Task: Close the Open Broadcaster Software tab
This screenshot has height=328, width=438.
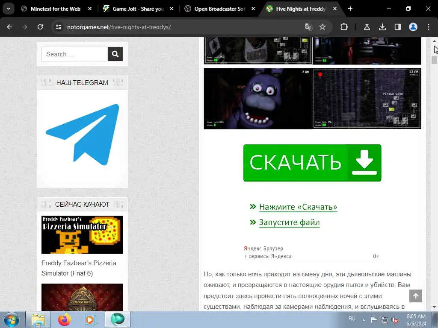Action: (x=253, y=9)
